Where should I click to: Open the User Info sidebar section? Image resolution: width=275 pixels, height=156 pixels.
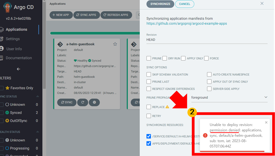(x=14, y=49)
